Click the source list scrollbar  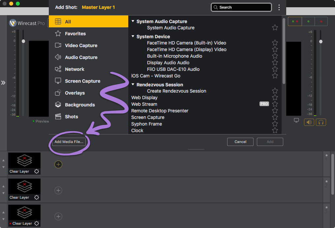pyautogui.click(x=284, y=51)
